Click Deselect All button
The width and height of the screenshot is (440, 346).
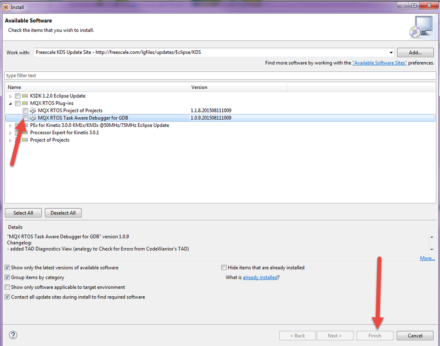[x=63, y=213]
